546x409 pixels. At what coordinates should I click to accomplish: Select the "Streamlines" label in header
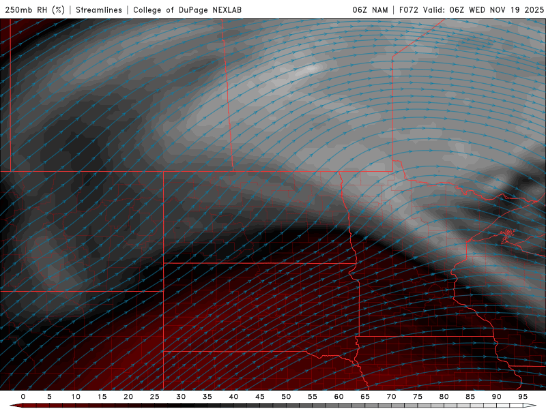pos(99,10)
